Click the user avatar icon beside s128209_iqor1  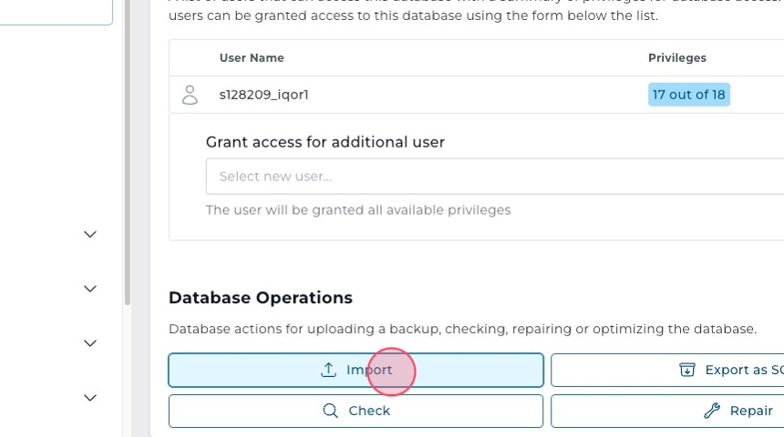190,95
